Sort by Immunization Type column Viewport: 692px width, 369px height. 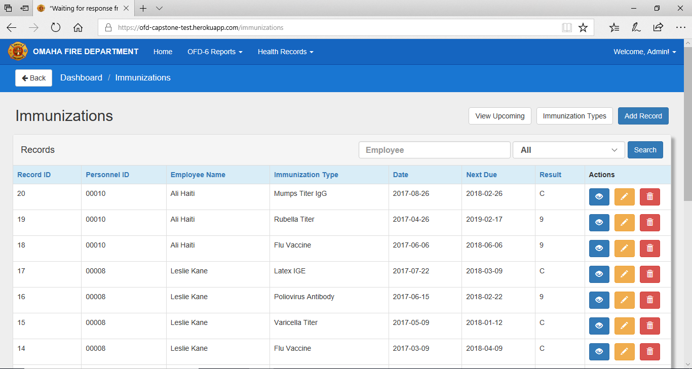[x=306, y=175]
